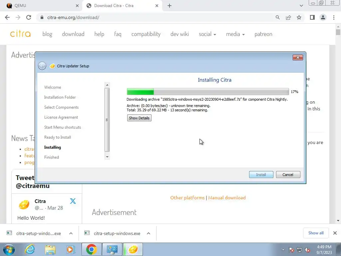
Task: Reload the Citra download page
Action: click(29, 17)
